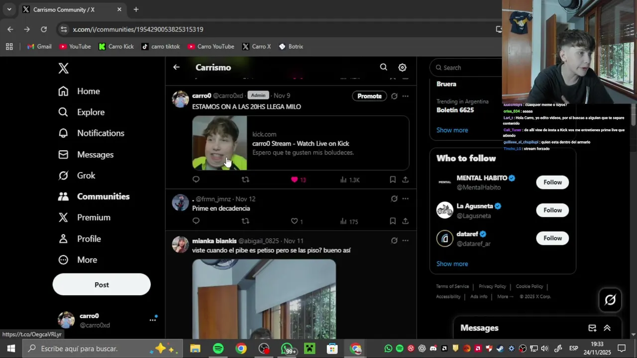Click Grok icon on carro0's post
The width and height of the screenshot is (637, 358).
(394, 96)
